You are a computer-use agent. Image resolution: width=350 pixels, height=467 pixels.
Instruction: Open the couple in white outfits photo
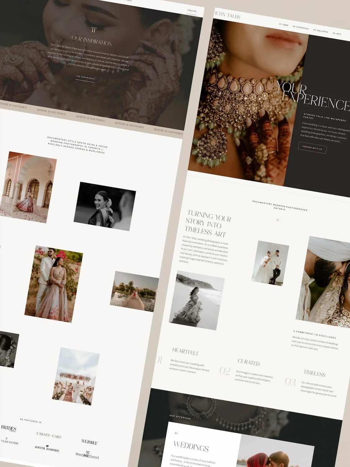(x=270, y=263)
